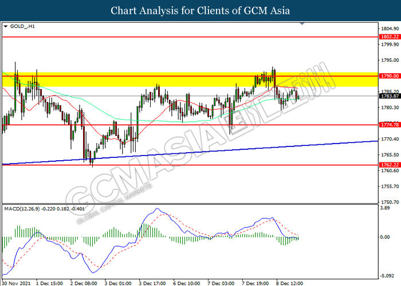
Task: Click the 1770.40 price axis value
Action: (x=390, y=139)
